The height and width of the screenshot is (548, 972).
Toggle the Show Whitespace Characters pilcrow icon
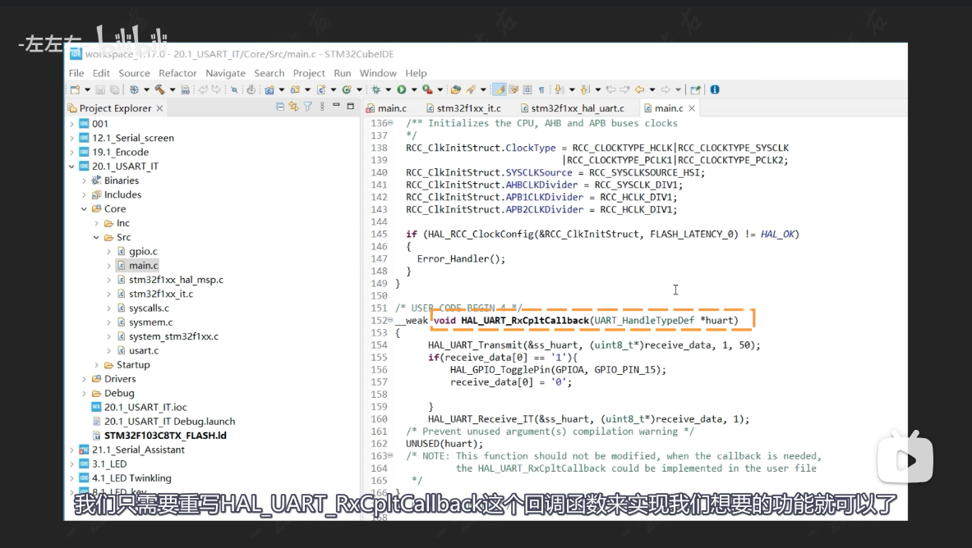point(541,89)
